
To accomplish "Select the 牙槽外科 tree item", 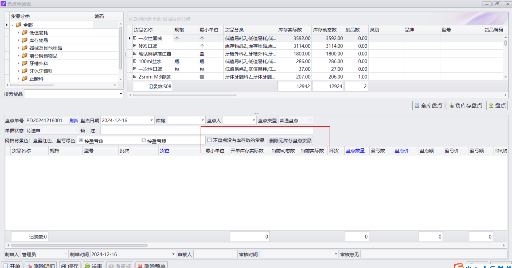I will (39, 63).
